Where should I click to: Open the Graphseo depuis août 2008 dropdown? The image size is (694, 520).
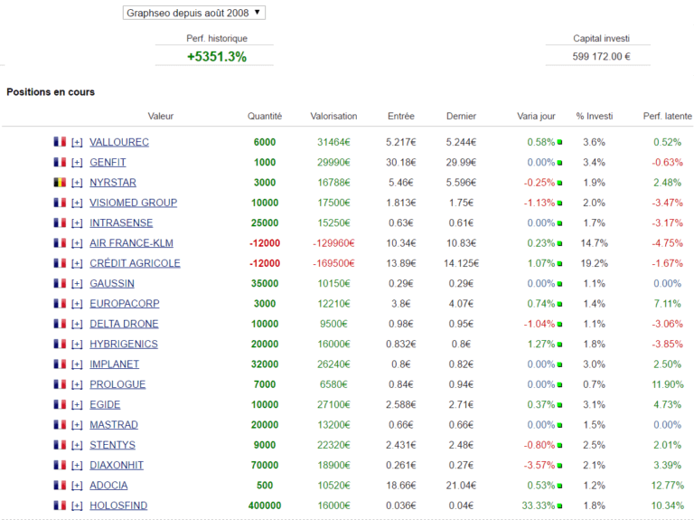tap(193, 13)
